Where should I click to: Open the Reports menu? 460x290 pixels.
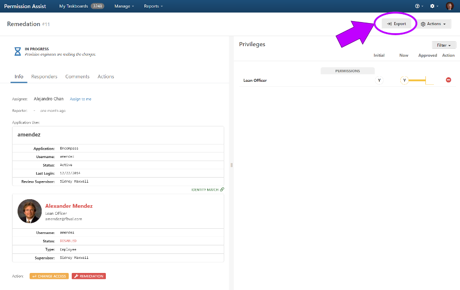click(153, 6)
